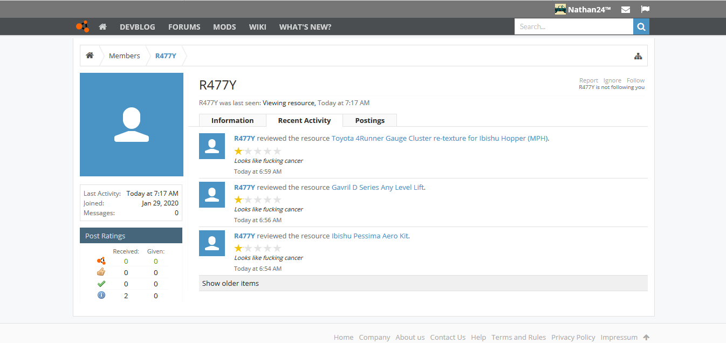Click the Post Ratings header
Viewport: 726px width, 343px height.
point(131,236)
